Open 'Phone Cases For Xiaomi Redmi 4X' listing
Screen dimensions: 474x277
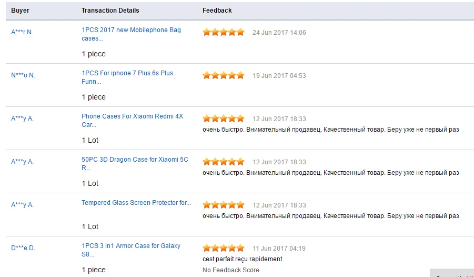(x=133, y=121)
